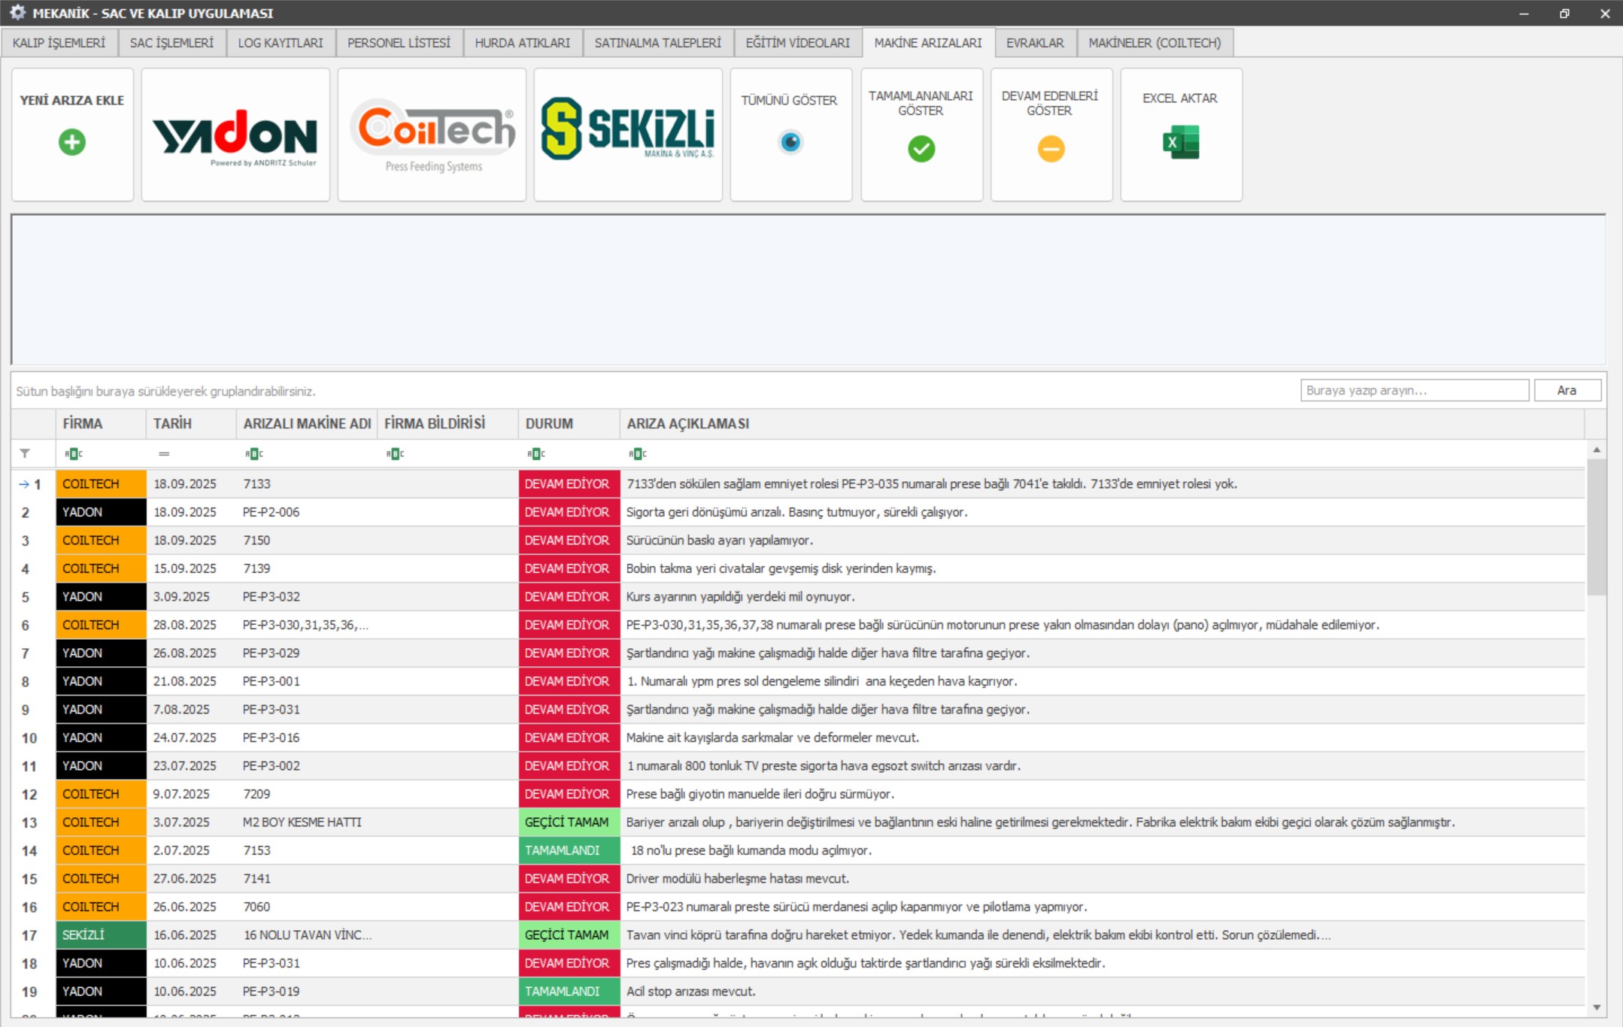1623x1027 pixels.
Task: Open the Durum column filter operator
Action: point(536,453)
